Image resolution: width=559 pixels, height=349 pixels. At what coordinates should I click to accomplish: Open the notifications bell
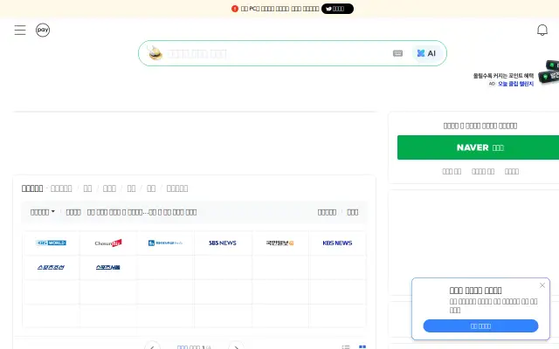click(x=542, y=30)
